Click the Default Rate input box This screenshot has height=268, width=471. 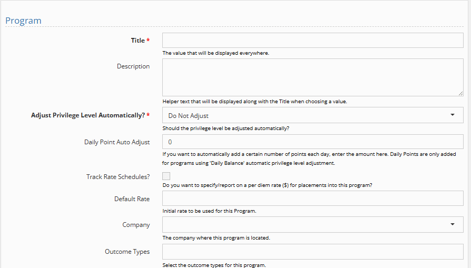point(312,198)
